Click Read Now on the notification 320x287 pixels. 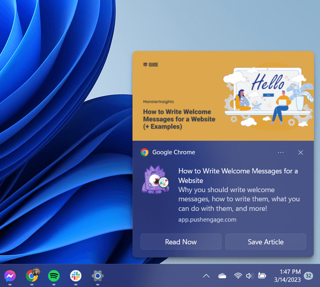tap(180, 242)
